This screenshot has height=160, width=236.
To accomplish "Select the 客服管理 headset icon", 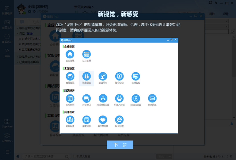I will (70, 76).
